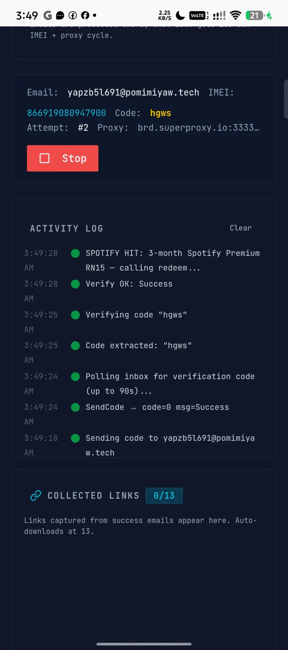The image size is (288, 650).
Task: Click green status dot of Spotify Hit entry
Action: coord(75,253)
